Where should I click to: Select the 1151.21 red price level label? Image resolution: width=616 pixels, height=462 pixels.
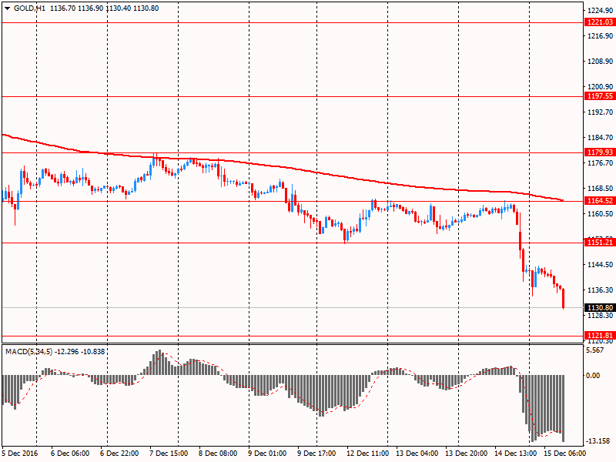[x=600, y=243]
